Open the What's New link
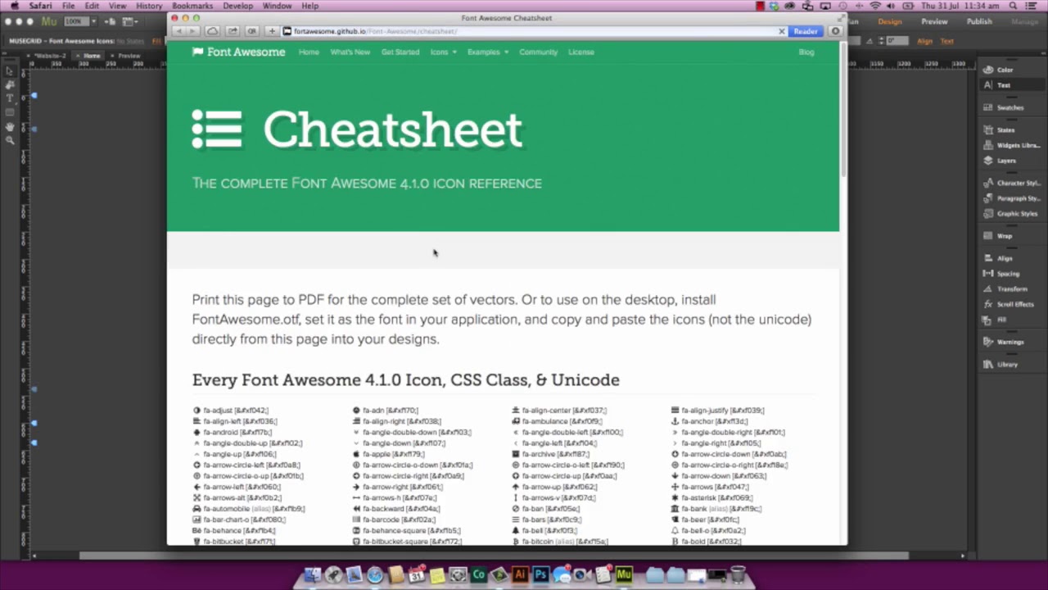The height and width of the screenshot is (590, 1048). 350,52
